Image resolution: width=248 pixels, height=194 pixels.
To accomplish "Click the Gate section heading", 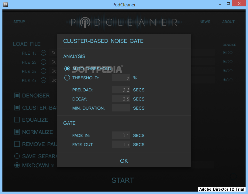I will pos(69,123).
